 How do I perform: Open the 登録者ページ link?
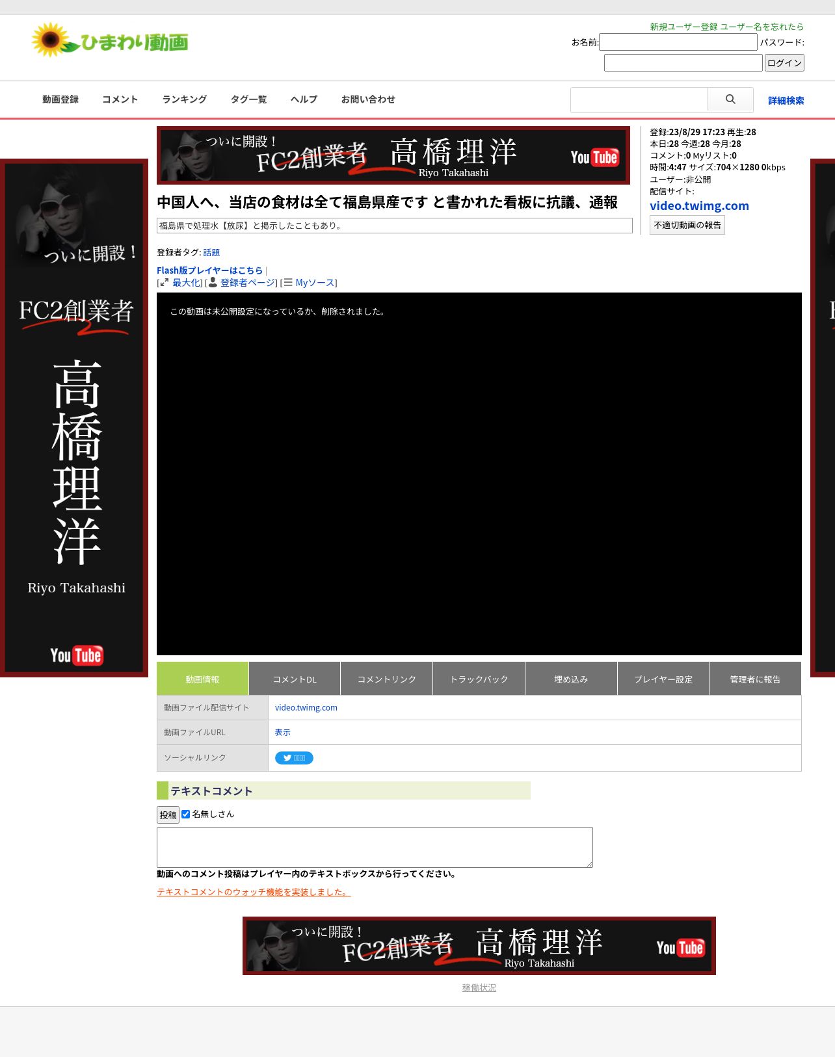click(247, 283)
